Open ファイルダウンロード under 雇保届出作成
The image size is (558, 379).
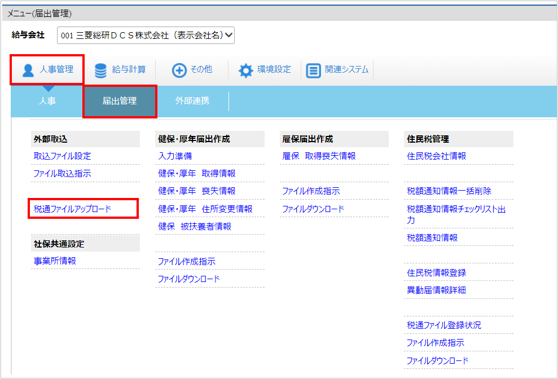[313, 209]
